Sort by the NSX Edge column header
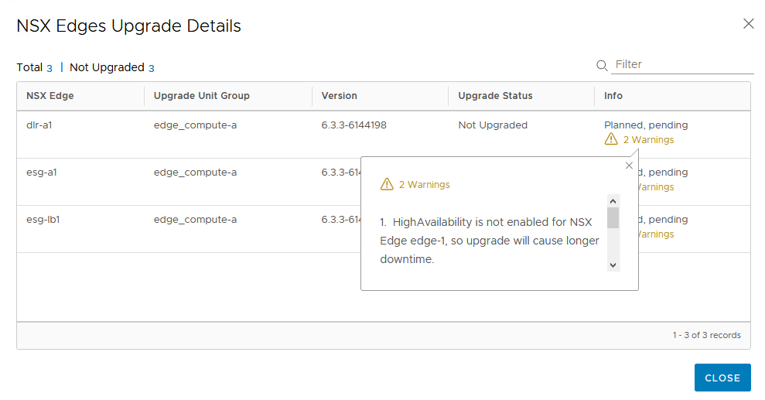 click(50, 96)
